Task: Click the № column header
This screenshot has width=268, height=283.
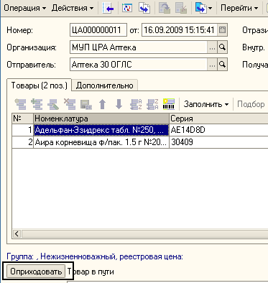Action: [22, 119]
